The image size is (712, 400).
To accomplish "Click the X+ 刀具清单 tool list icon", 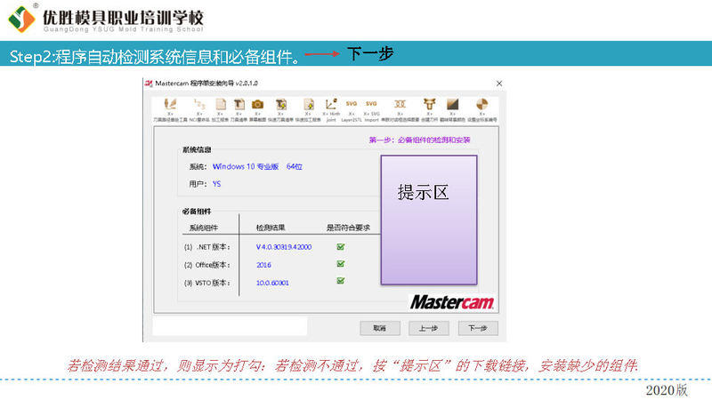I will 239,104.
